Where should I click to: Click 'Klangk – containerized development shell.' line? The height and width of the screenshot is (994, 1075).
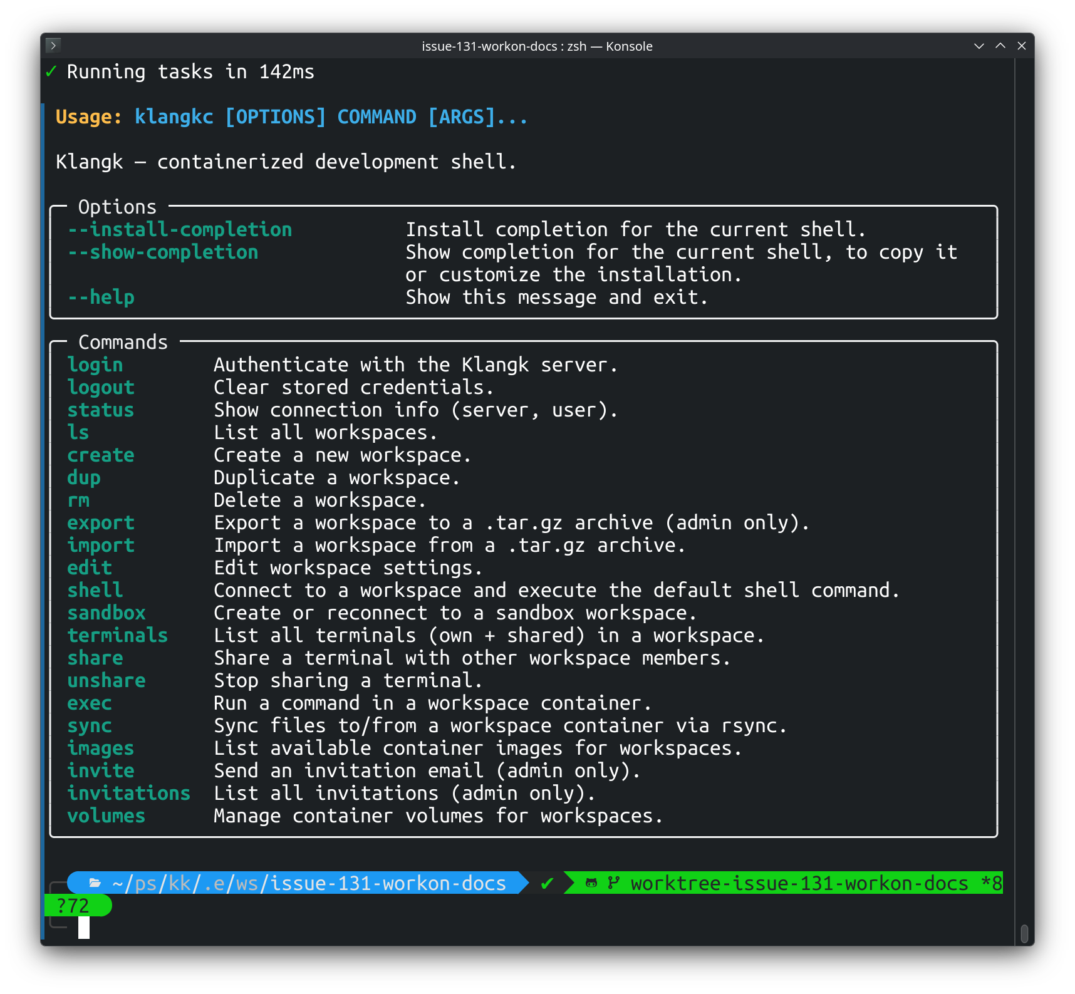pyautogui.click(x=286, y=162)
